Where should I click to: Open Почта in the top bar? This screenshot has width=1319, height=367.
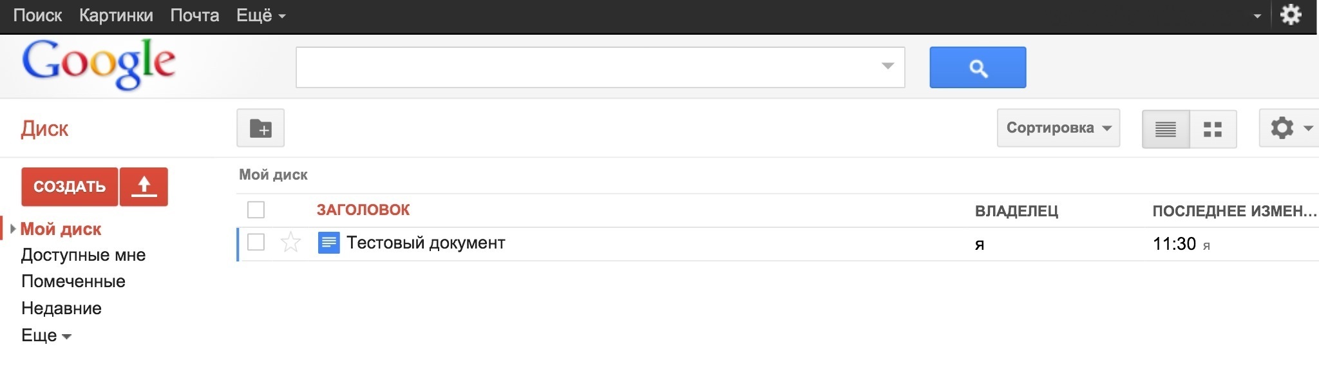click(x=195, y=15)
